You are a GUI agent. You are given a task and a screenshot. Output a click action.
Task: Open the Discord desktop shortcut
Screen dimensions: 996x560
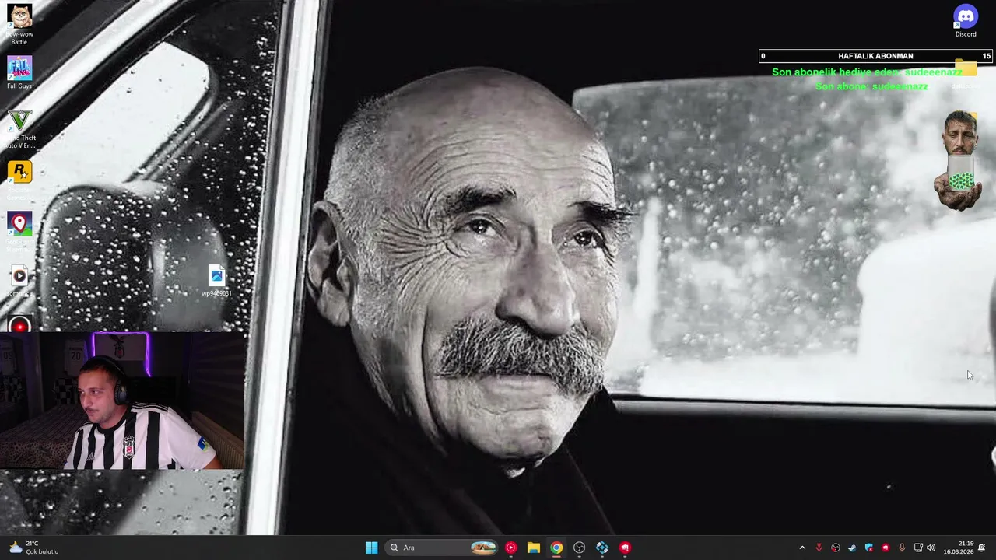point(966,21)
